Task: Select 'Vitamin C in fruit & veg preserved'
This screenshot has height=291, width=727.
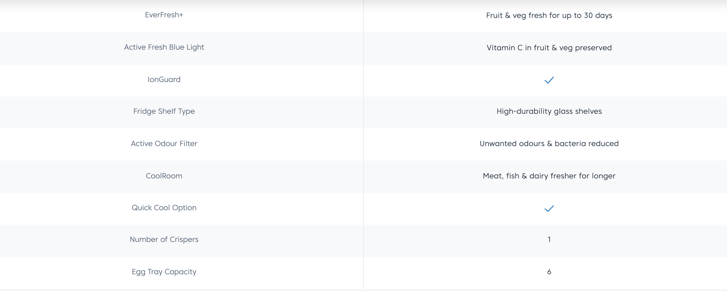Action: point(549,48)
